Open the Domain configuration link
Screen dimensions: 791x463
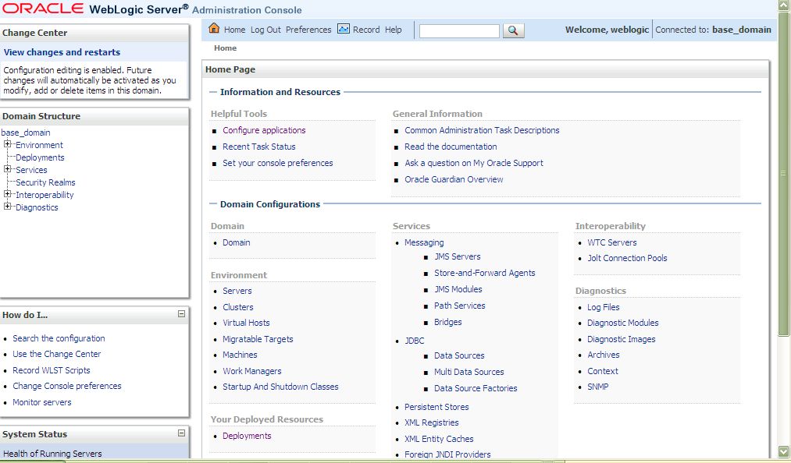(x=237, y=243)
